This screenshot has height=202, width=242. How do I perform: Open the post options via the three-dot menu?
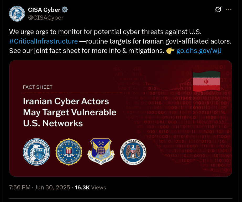click(229, 9)
